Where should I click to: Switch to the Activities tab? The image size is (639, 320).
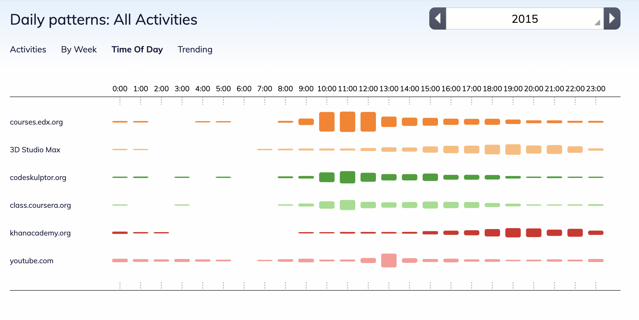(28, 49)
